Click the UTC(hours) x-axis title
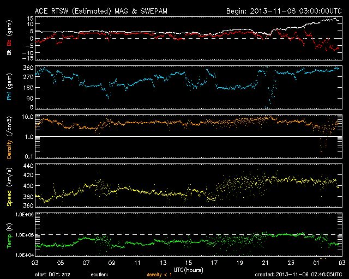349x279 pixels. point(188,270)
